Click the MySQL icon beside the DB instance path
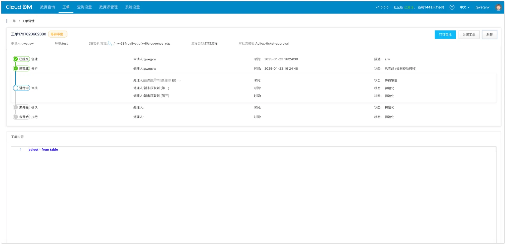Screen dimensions: 506x245 (110, 44)
